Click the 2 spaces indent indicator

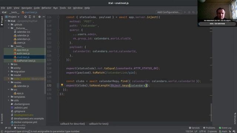(212, 132)
